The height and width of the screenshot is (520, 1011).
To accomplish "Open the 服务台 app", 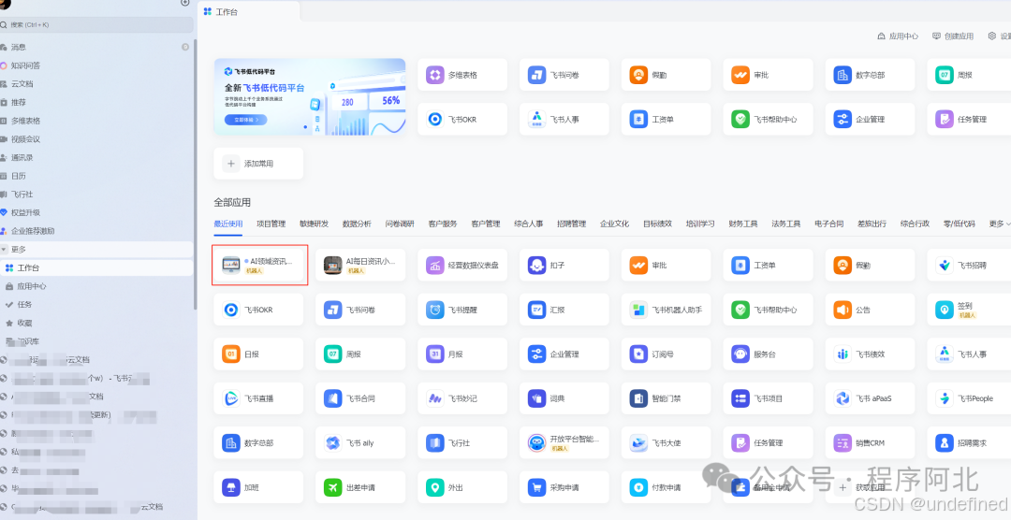I will 768,354.
